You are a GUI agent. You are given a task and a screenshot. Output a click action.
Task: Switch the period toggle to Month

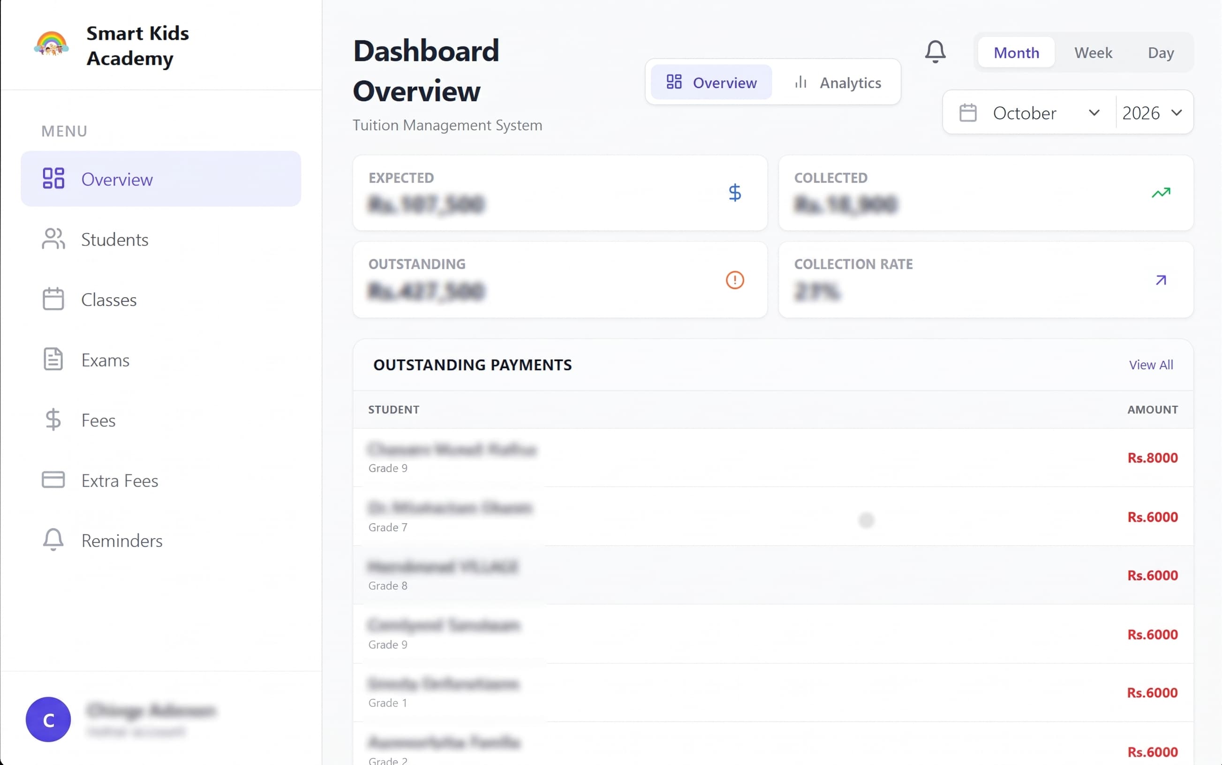click(1016, 52)
